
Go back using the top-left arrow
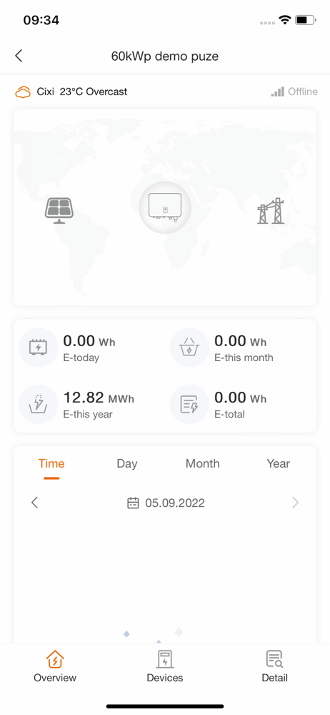click(19, 56)
